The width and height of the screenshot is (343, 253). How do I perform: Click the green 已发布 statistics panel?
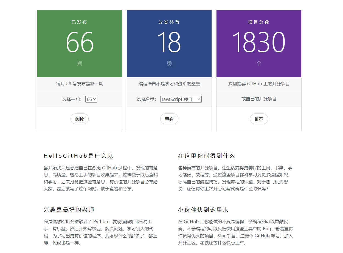[80, 43]
